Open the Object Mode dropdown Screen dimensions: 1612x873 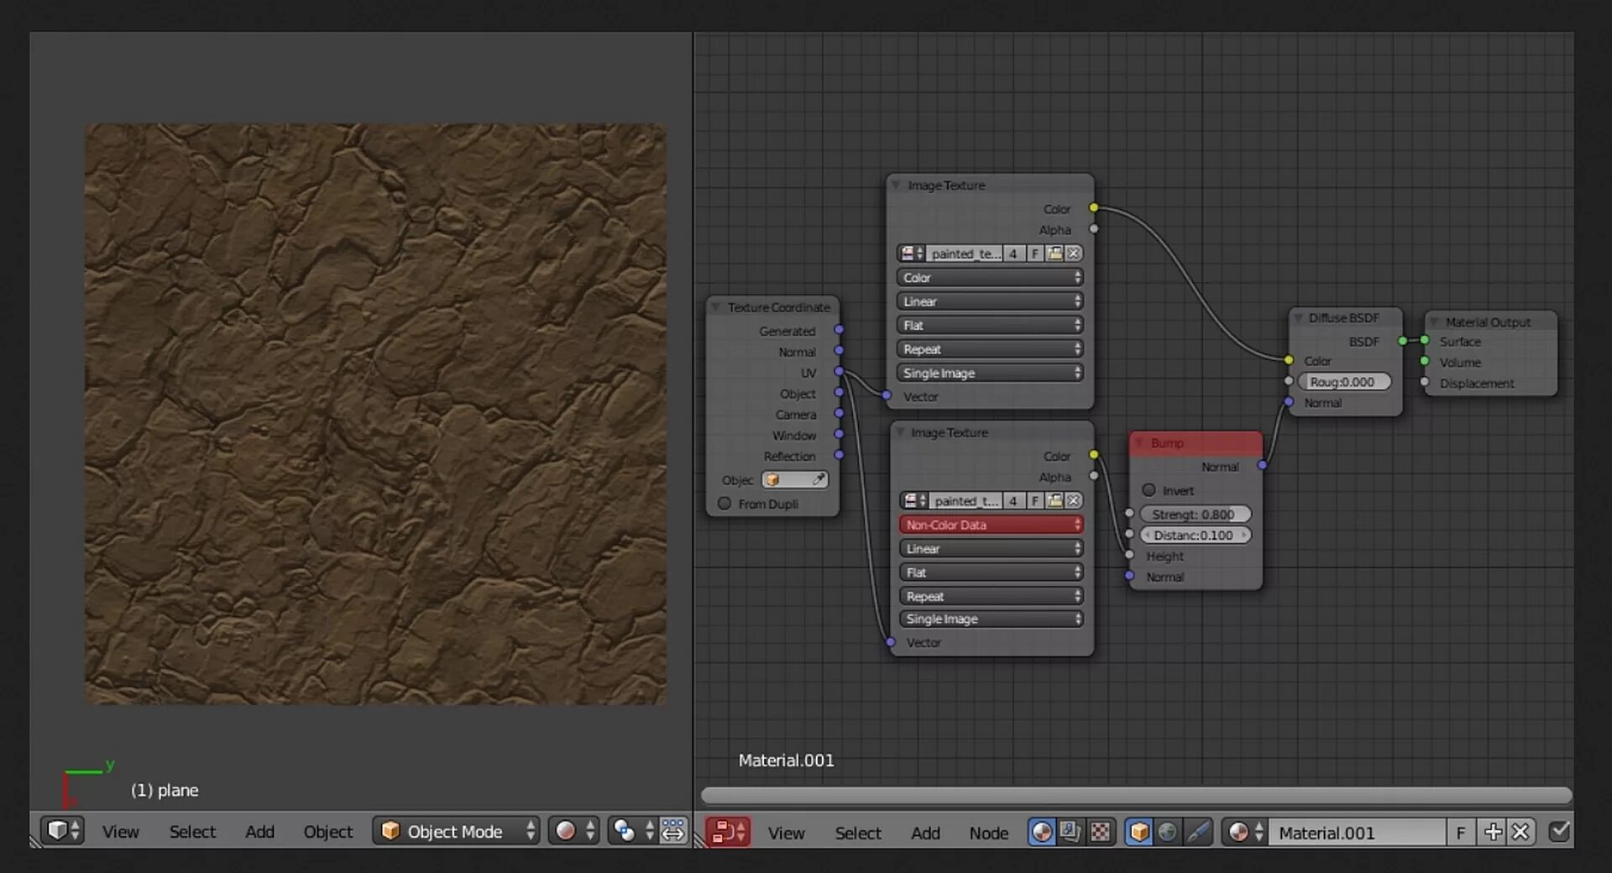(x=456, y=831)
